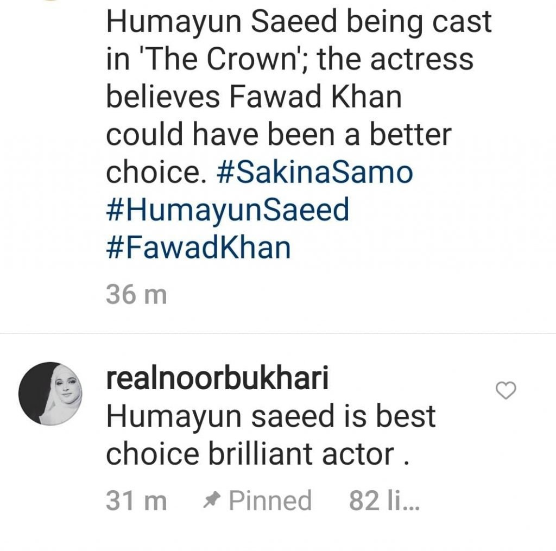Click 'believes Fawad Khan' in the caption

(253, 97)
